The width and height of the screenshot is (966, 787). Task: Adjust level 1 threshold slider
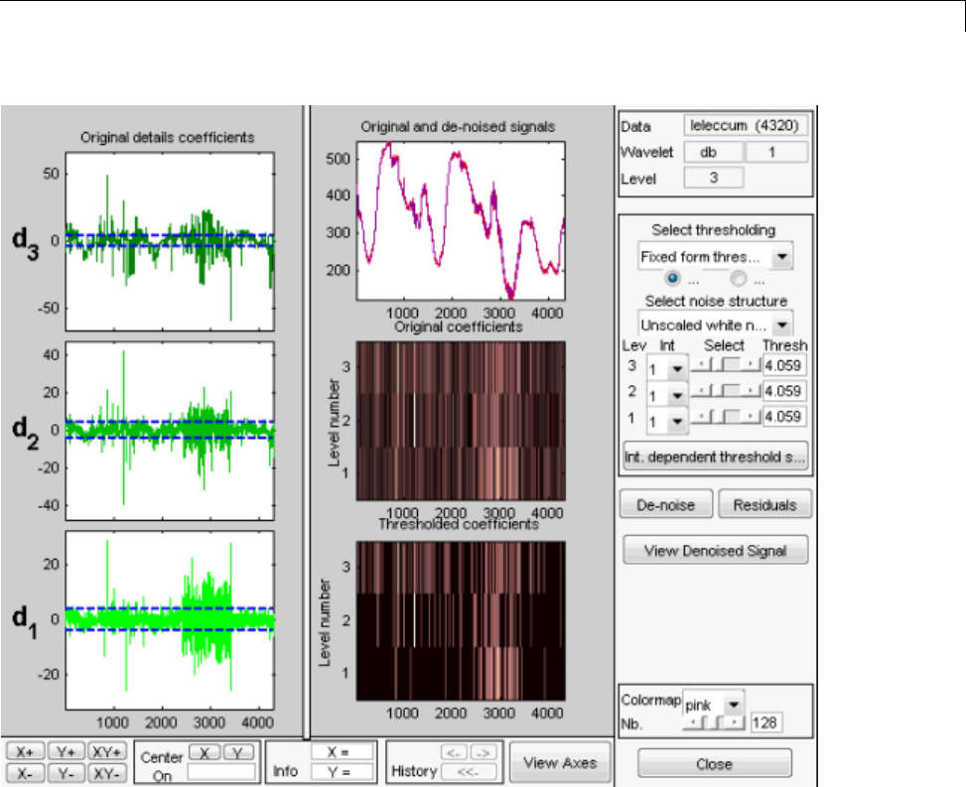pyautogui.click(x=725, y=416)
